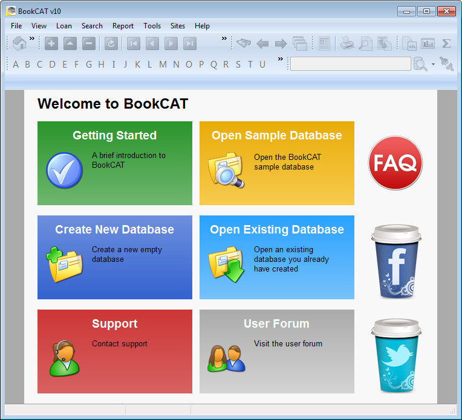The height and width of the screenshot is (420, 462).
Task: Click the home icon in the toolbar
Action: (x=20, y=43)
